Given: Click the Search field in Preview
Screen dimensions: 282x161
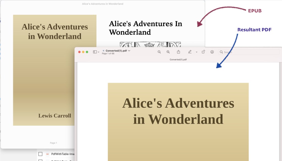Looking at the screenshot, I should click(248, 52).
